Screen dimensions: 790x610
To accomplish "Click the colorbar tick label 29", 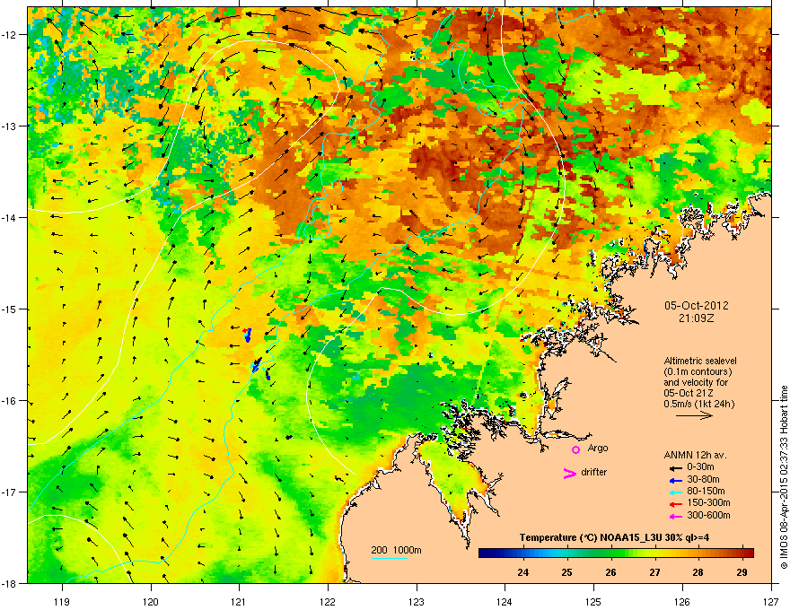I will pyautogui.click(x=742, y=572).
